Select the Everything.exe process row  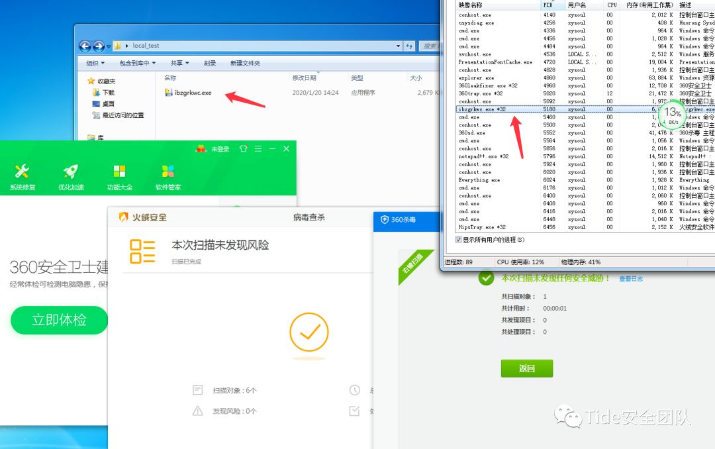point(585,180)
